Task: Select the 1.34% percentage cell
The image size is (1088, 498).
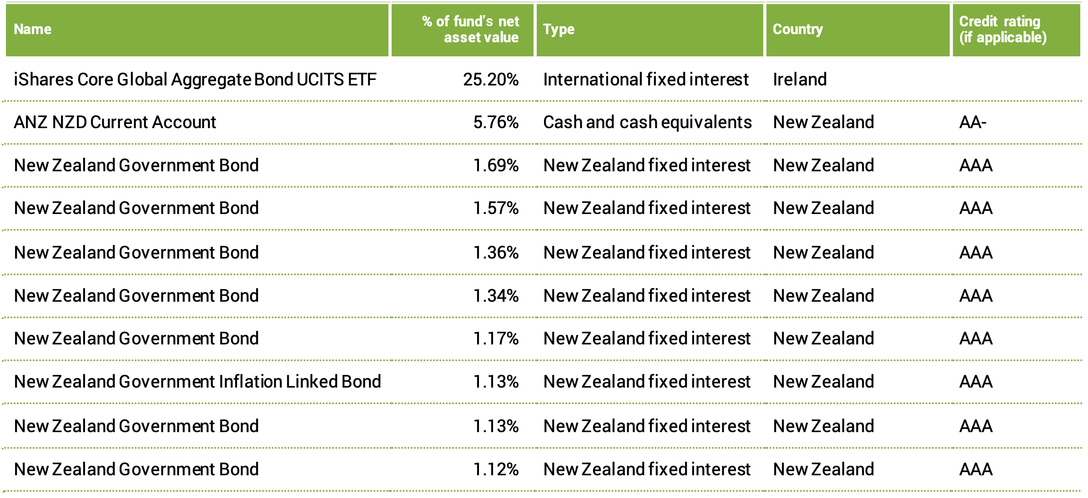Action: (496, 296)
